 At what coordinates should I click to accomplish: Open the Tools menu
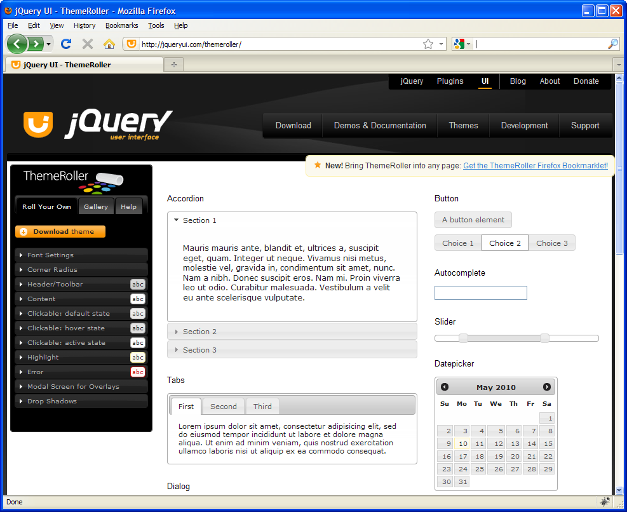(156, 25)
